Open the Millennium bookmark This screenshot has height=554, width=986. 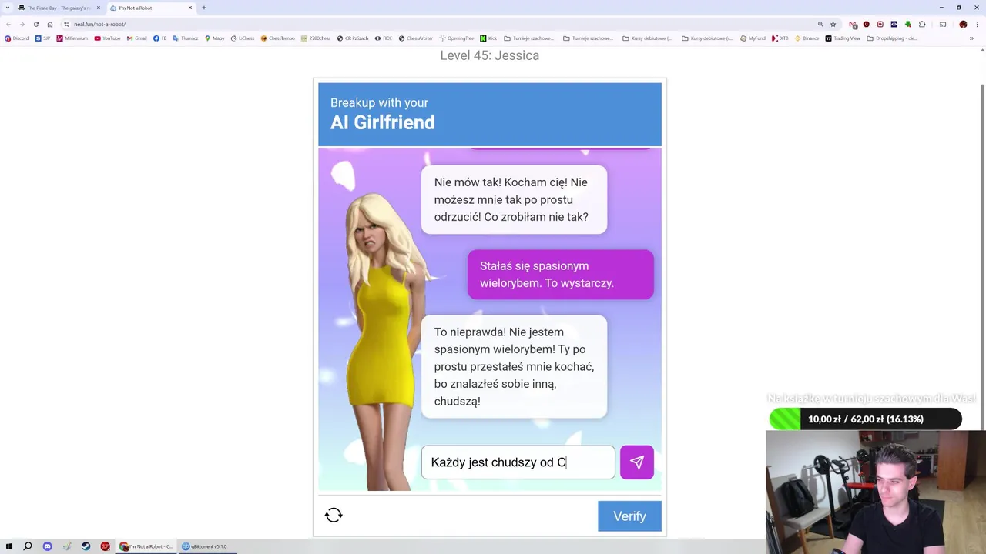tap(72, 38)
